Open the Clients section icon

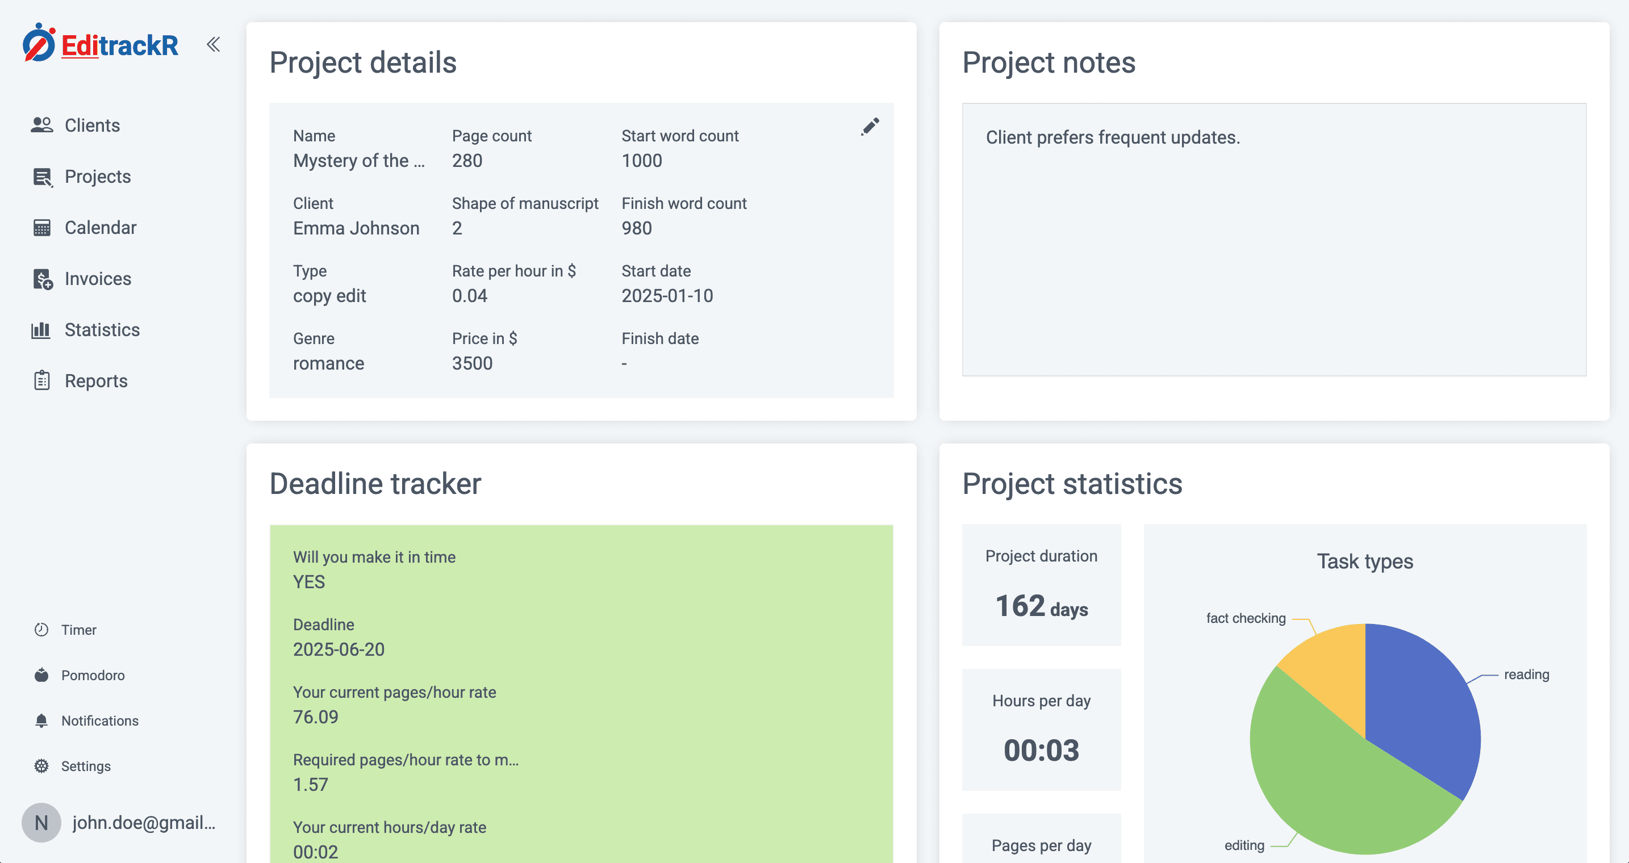pyautogui.click(x=41, y=125)
